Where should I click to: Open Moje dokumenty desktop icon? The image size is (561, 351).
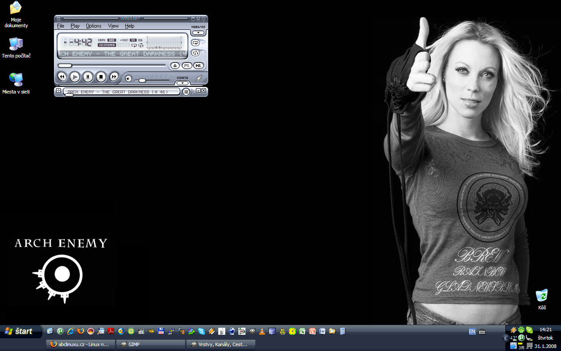[x=16, y=14]
